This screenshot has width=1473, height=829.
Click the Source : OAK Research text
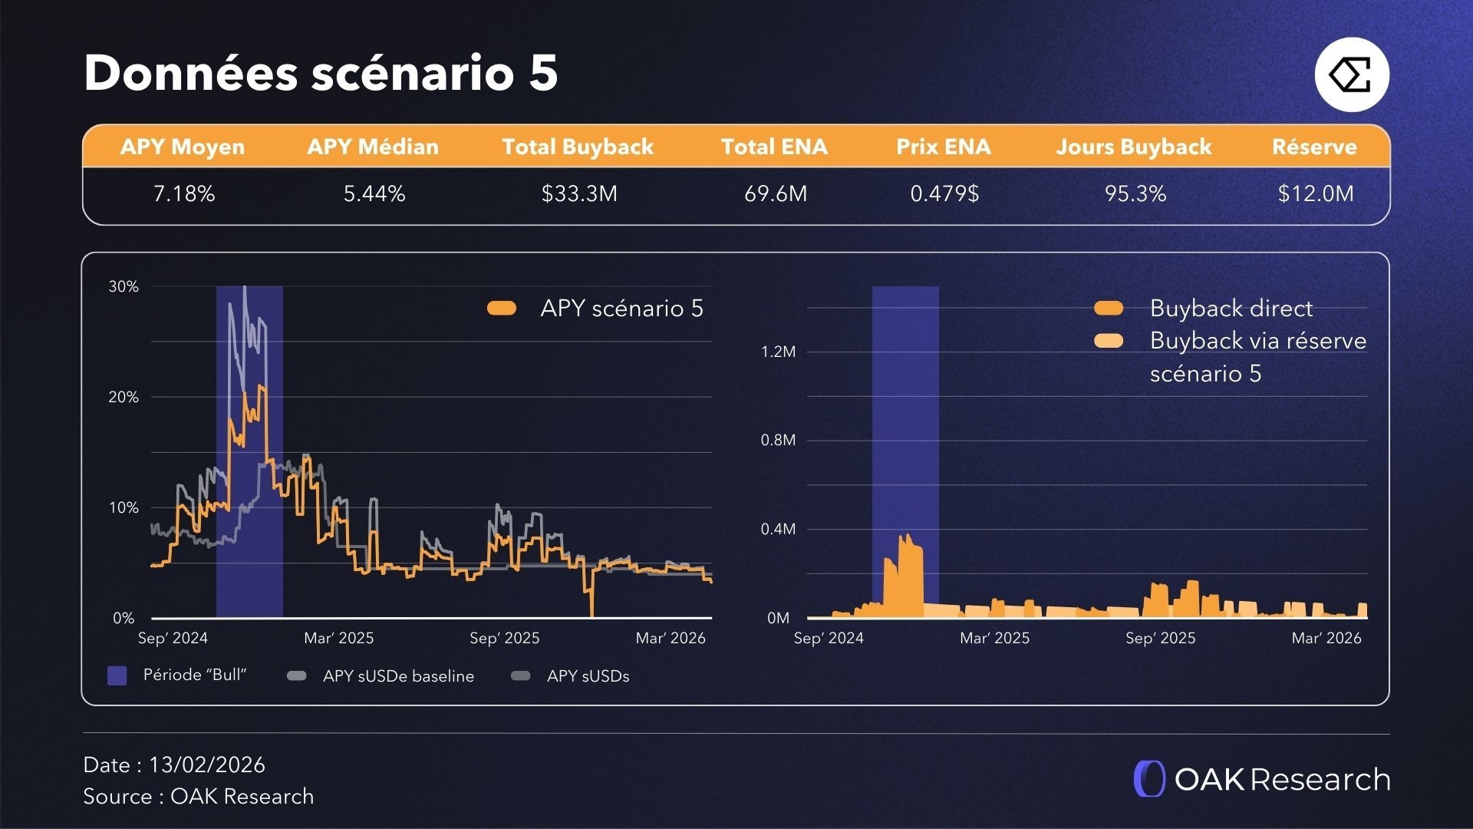tap(199, 797)
